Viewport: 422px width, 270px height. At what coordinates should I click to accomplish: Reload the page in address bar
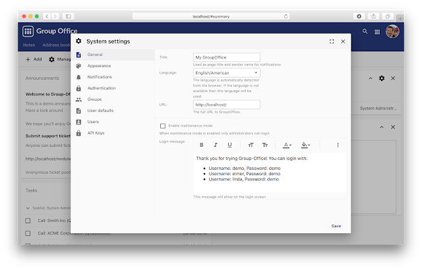[x=286, y=16]
